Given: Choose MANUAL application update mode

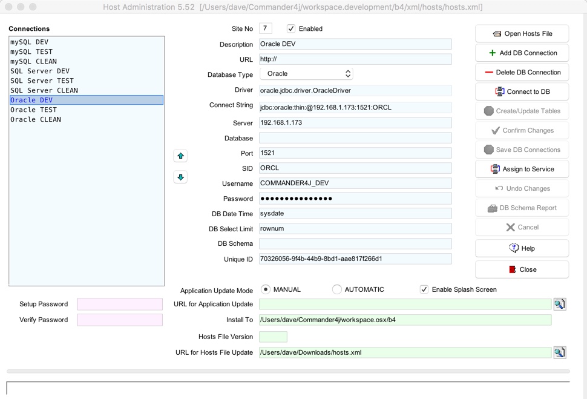Looking at the screenshot, I should pos(266,289).
